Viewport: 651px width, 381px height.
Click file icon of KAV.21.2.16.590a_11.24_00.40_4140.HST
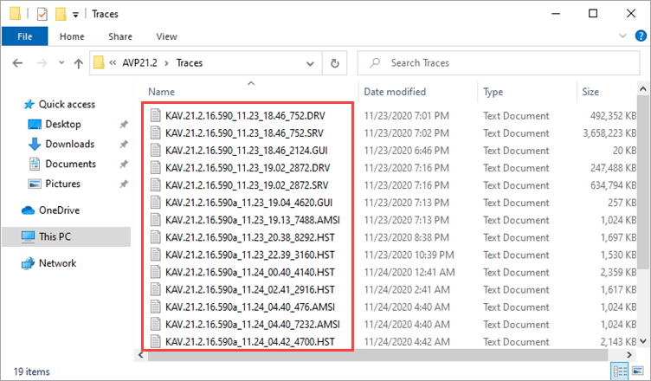[155, 273]
